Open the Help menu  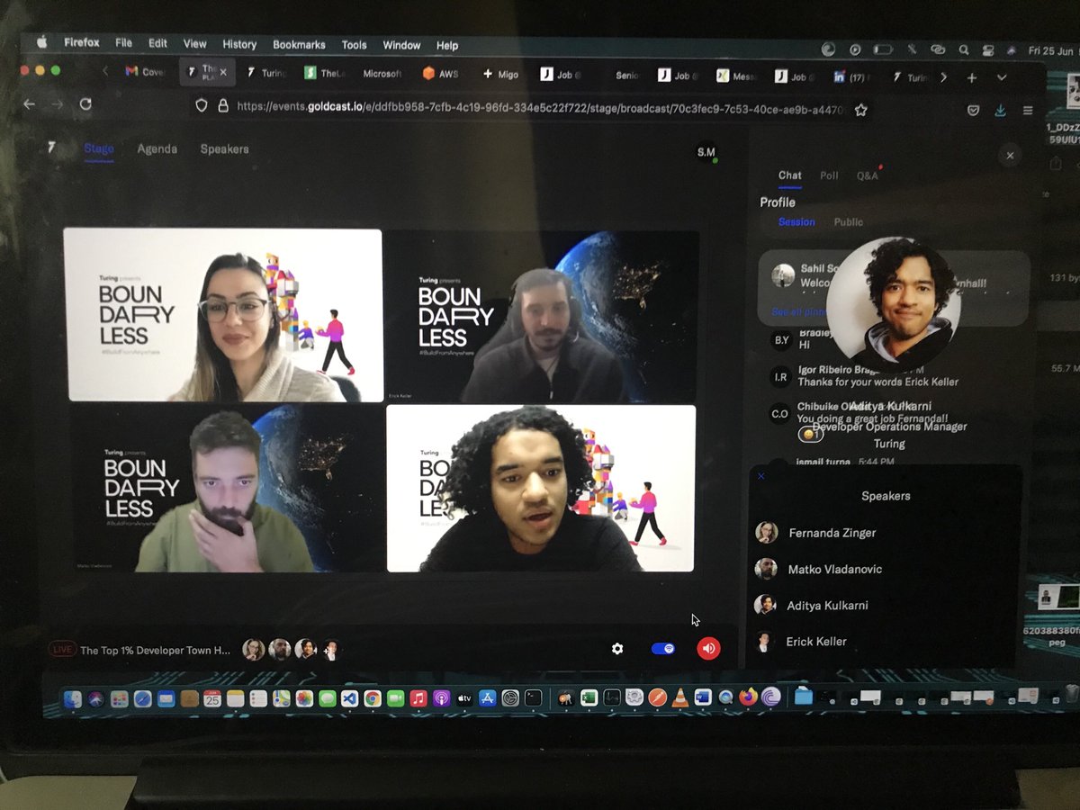click(447, 45)
